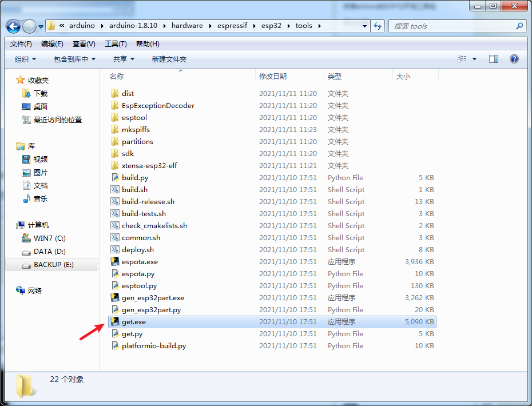This screenshot has width=532, height=406.
Task: Open the 文件(F) menu
Action: [x=21, y=44]
